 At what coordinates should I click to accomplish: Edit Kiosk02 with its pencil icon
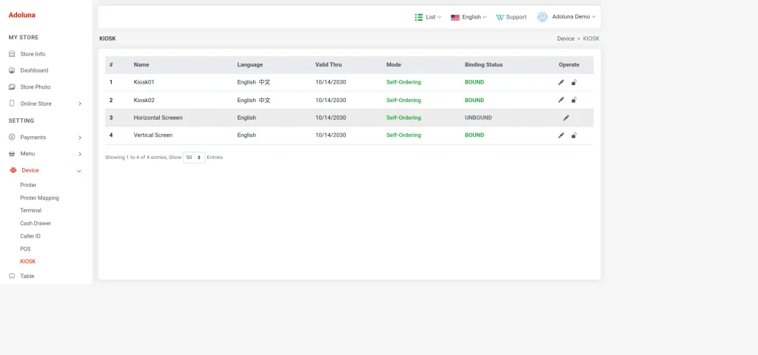561,100
